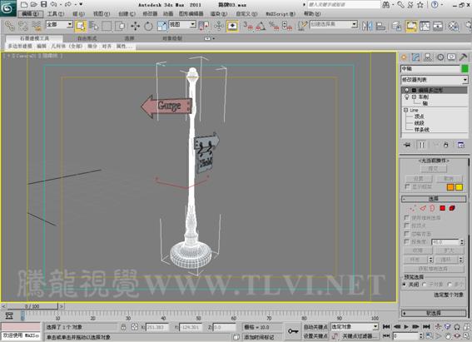Click the Add Time Tag button
This screenshot has height=342, width=472.
pyautogui.click(x=259, y=337)
